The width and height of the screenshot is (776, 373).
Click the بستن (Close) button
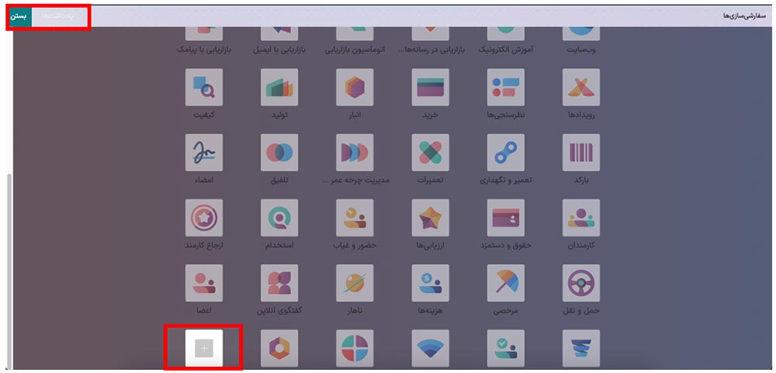(22, 16)
